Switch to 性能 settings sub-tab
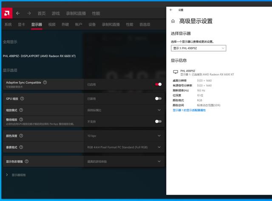This screenshot has height=201, width=272. [x=130, y=25]
